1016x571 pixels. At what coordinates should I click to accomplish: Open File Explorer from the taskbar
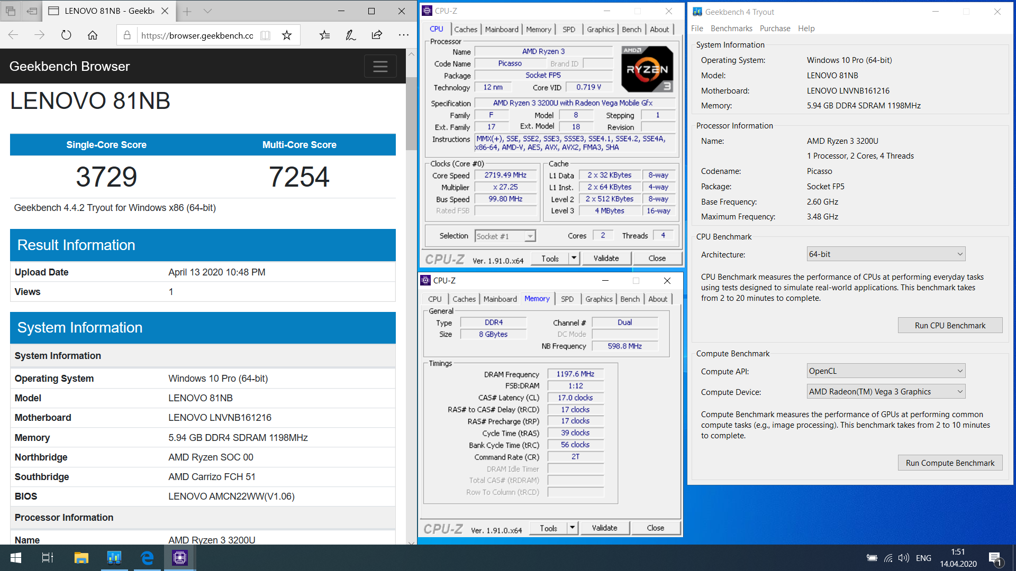(81, 558)
